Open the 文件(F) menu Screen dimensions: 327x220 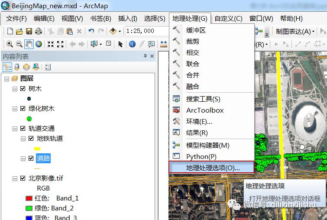16,19
